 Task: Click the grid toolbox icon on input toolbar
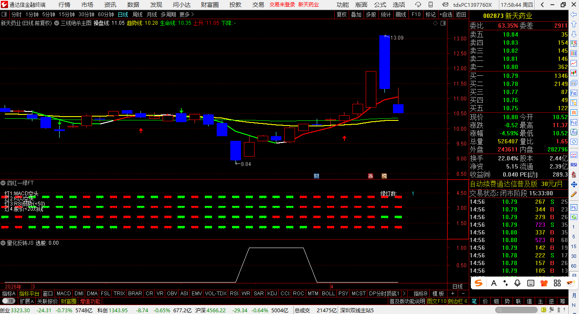pyautogui.click(x=556, y=283)
